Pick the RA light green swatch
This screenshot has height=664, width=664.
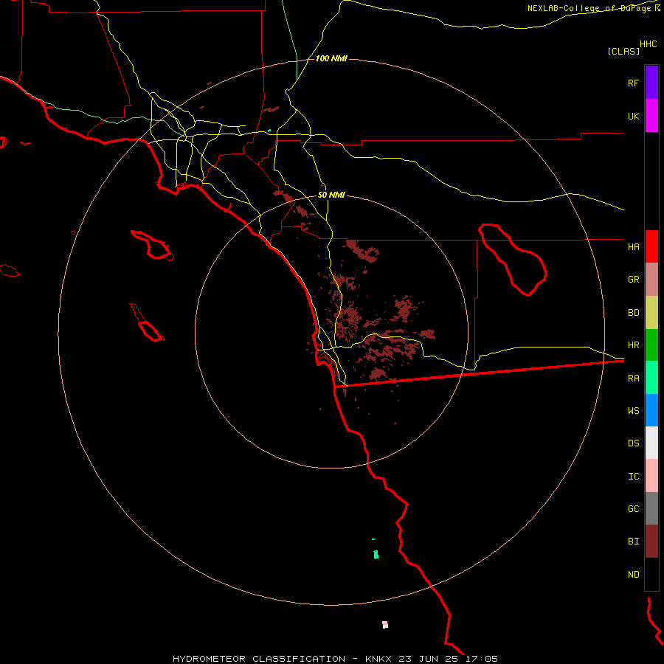651,378
